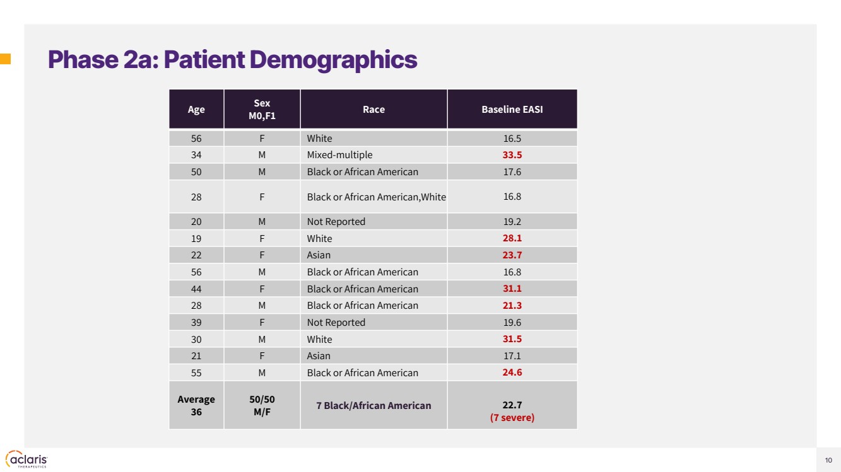Click the 7 Black/African American summary

(373, 406)
